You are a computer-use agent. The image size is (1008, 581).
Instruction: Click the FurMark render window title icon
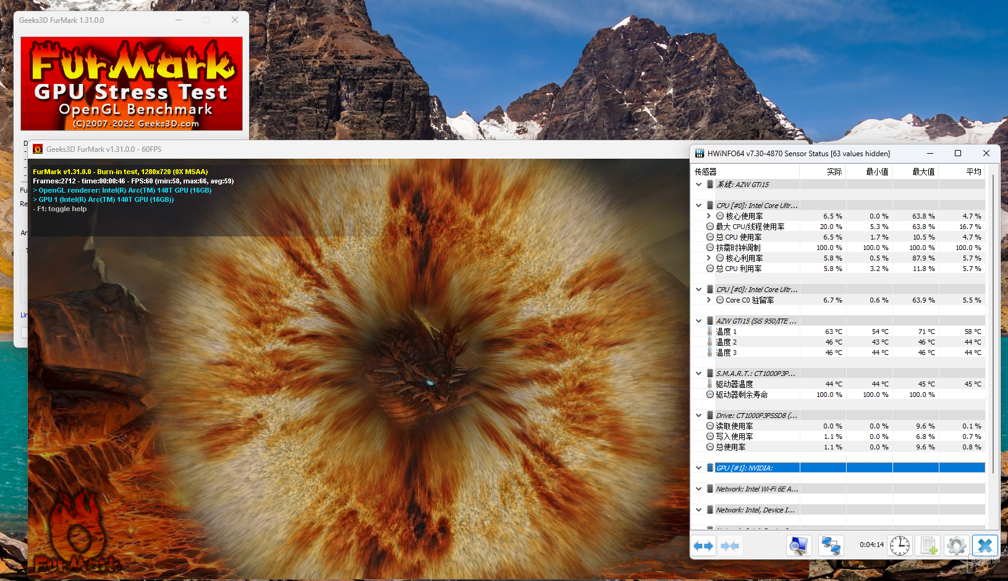tap(38, 149)
